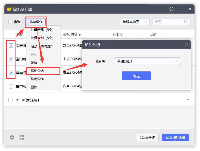Click the 状态 column header text
Viewport: 200px width, 151px height.
pyautogui.click(x=116, y=34)
